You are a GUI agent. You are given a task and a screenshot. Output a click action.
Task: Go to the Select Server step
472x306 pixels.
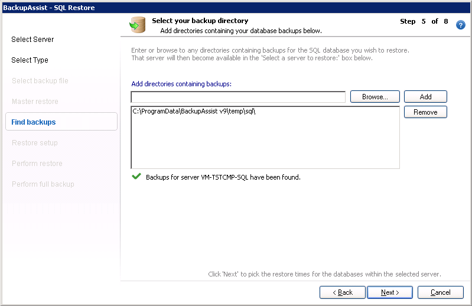[x=32, y=40]
